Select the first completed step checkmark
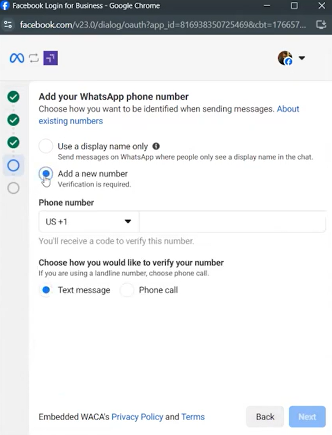The height and width of the screenshot is (435, 332). click(x=13, y=97)
